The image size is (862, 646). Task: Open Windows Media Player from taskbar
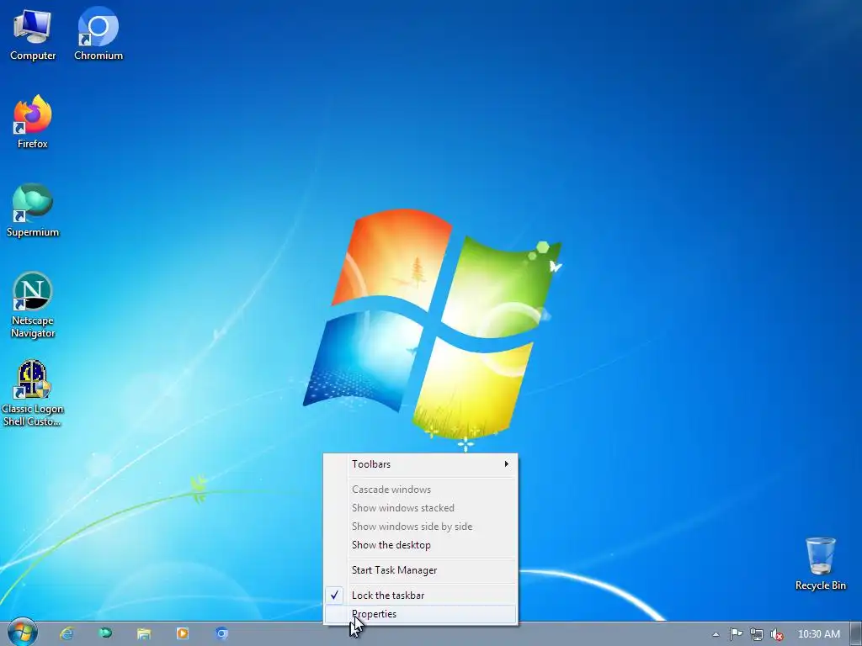click(x=183, y=633)
